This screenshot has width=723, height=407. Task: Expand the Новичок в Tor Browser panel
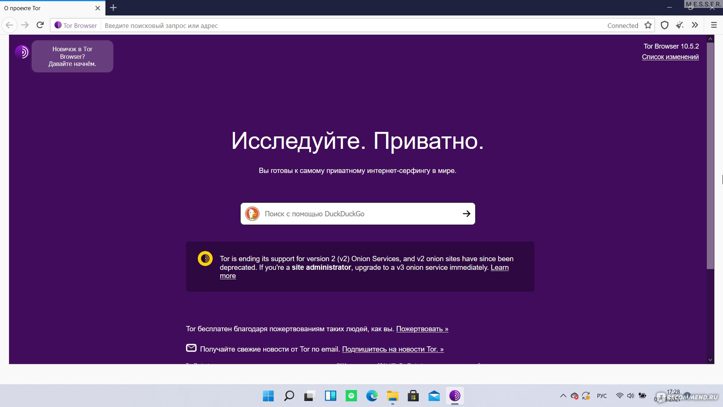(x=73, y=56)
